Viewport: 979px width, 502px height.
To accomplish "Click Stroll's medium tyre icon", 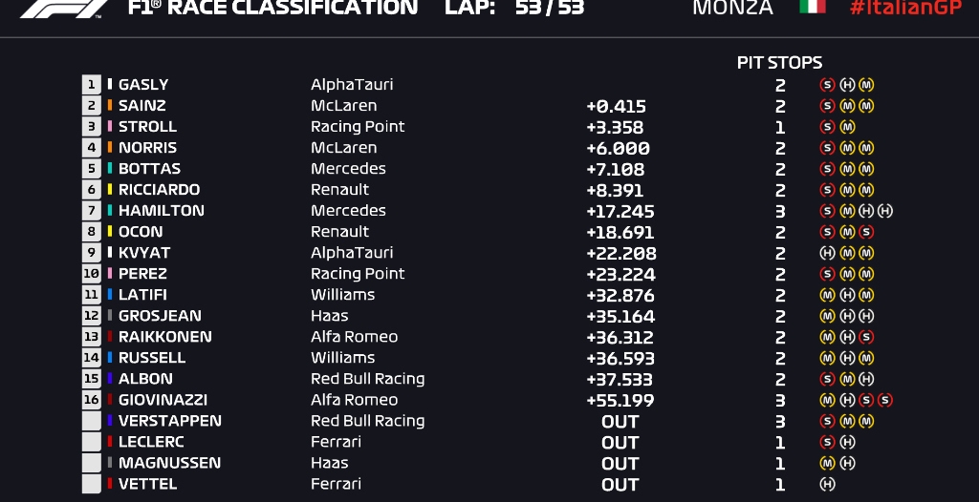I will pos(847,127).
